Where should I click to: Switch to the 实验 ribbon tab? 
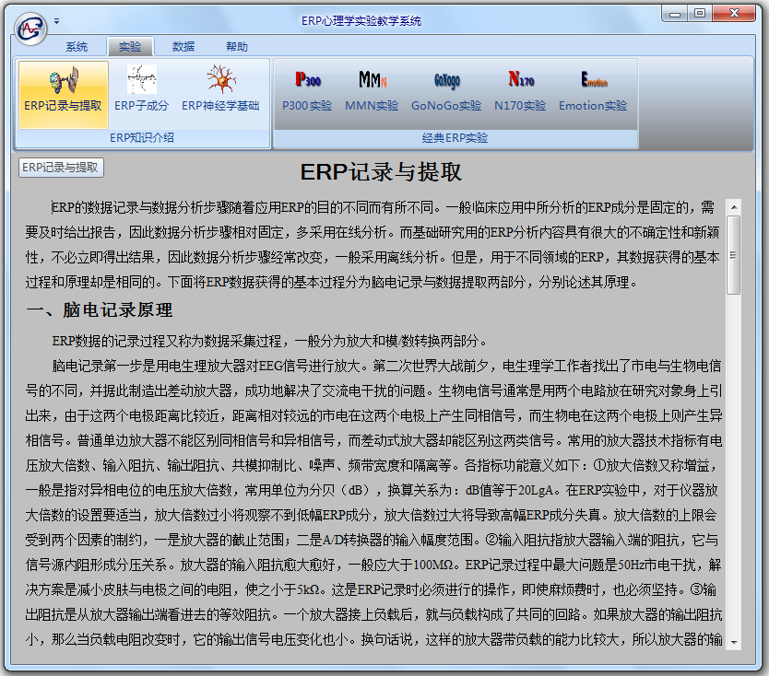(130, 47)
